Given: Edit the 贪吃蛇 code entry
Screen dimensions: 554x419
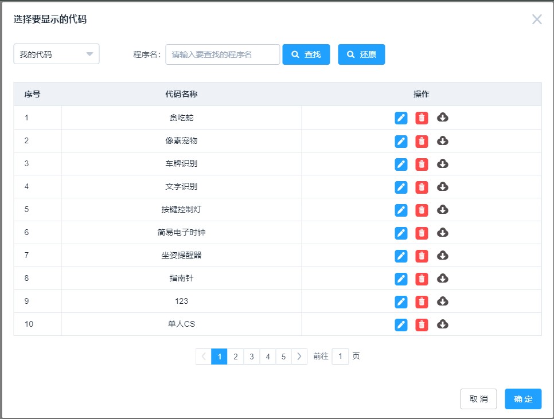Looking at the screenshot, I should tap(401, 118).
